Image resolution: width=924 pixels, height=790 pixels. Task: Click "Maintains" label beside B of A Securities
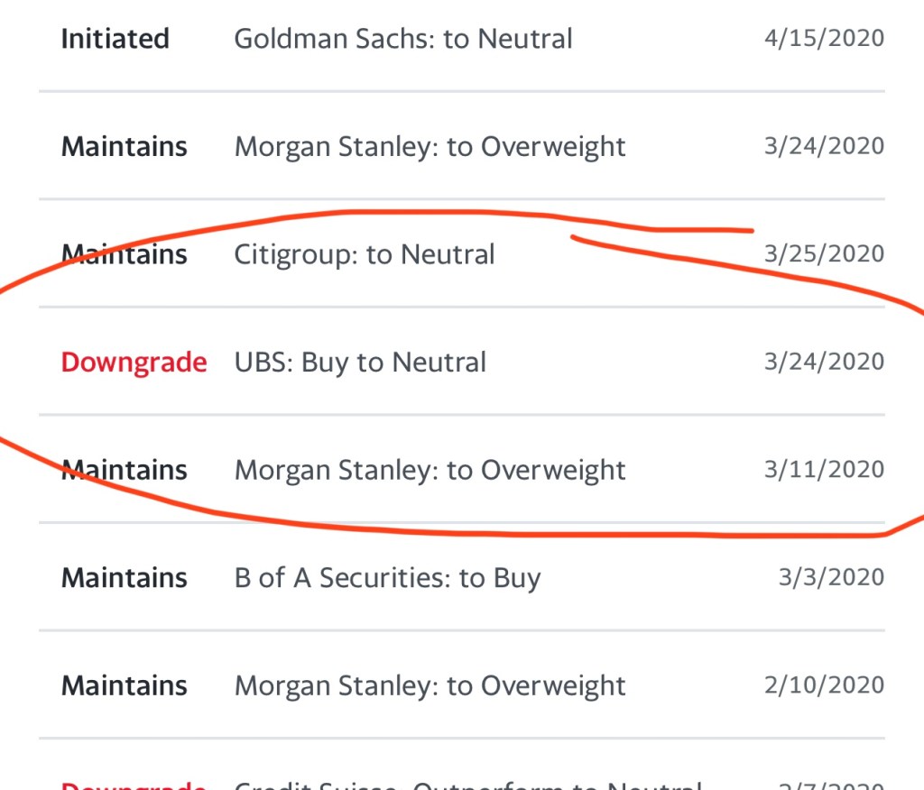[x=124, y=578]
